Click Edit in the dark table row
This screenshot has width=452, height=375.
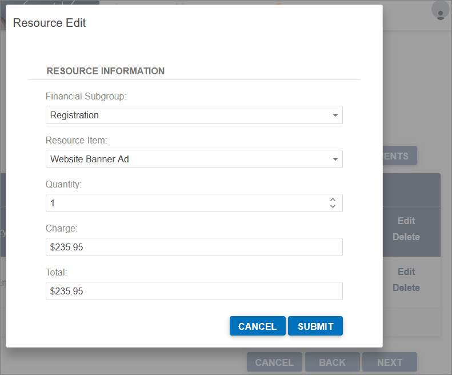click(406, 221)
